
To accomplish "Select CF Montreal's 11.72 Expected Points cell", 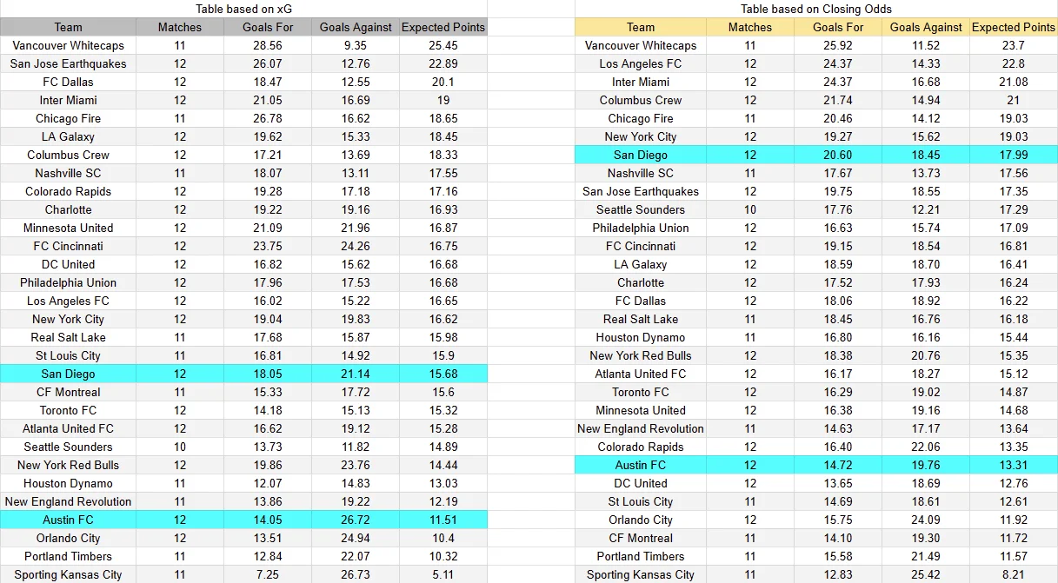I will 1014,538.
